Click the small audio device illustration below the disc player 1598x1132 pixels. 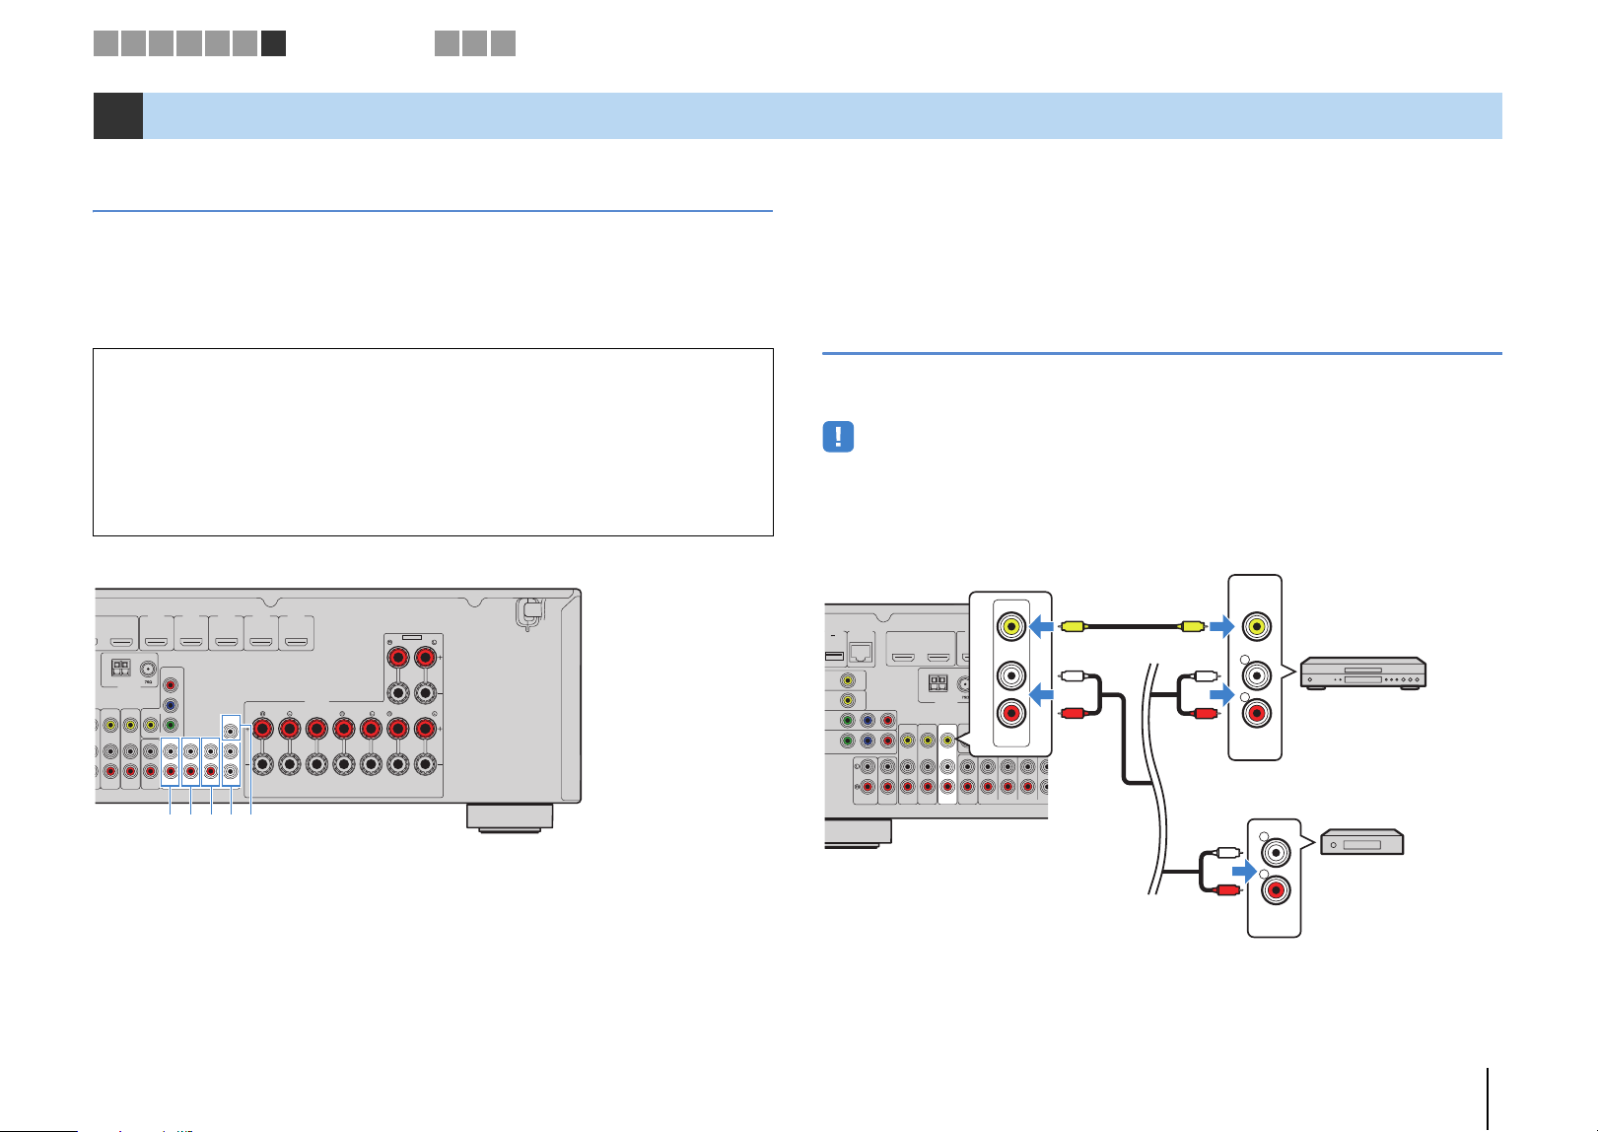1361,843
